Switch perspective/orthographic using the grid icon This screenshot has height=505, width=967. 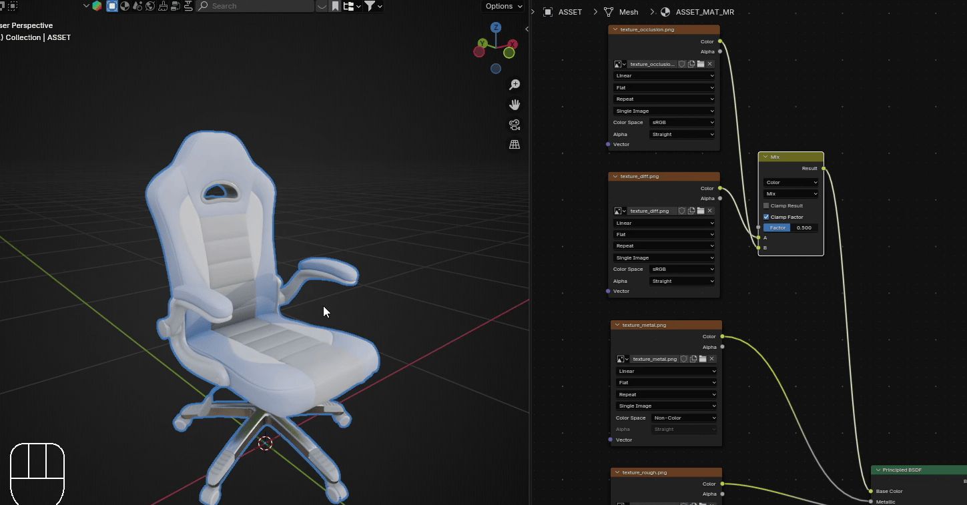515,144
